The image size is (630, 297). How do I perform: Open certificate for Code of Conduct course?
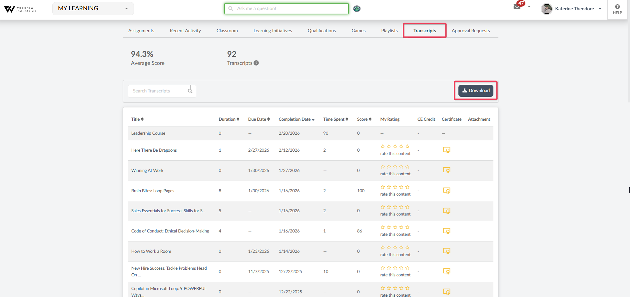click(x=446, y=231)
